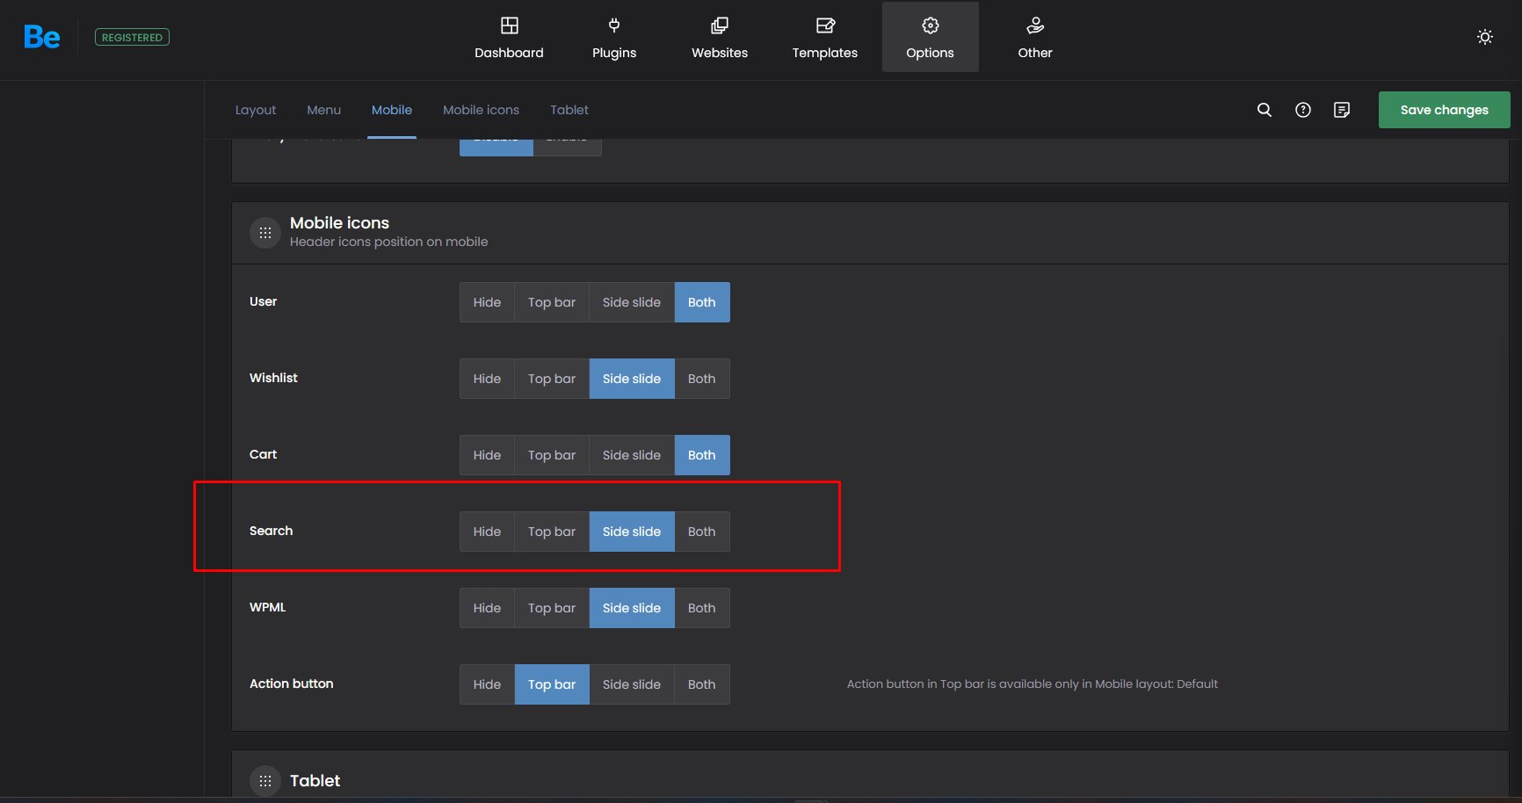Open the Other section

pyautogui.click(x=1035, y=37)
